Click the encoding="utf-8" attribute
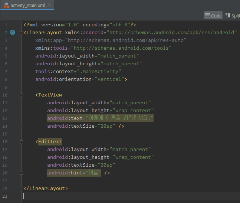The image size is (240, 203). pos(106,24)
